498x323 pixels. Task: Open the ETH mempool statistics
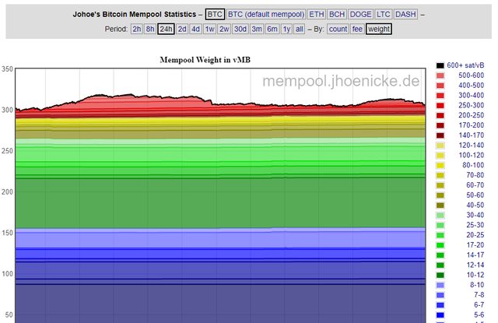pos(317,13)
